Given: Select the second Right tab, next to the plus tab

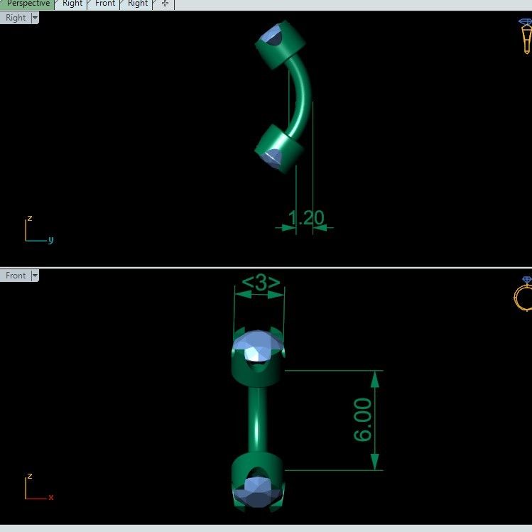Looking at the screenshot, I should click(137, 4).
